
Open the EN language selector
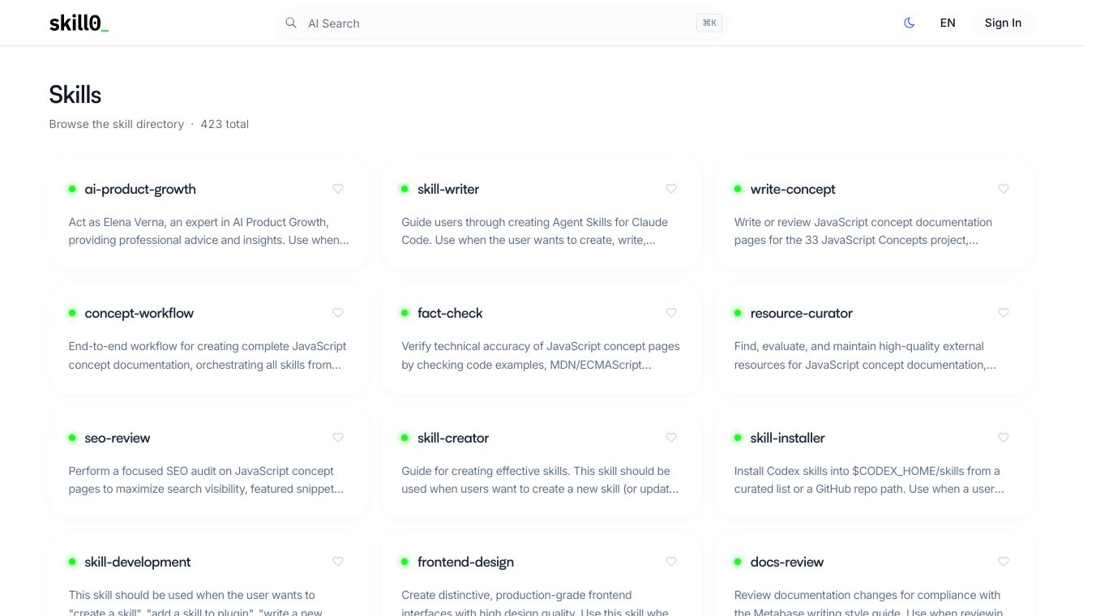point(948,23)
